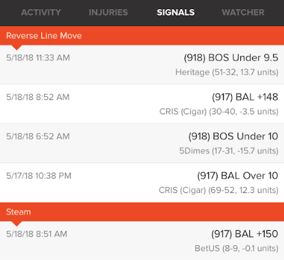
Task: Click the triangle pointer under Steam
Action: tap(16, 224)
